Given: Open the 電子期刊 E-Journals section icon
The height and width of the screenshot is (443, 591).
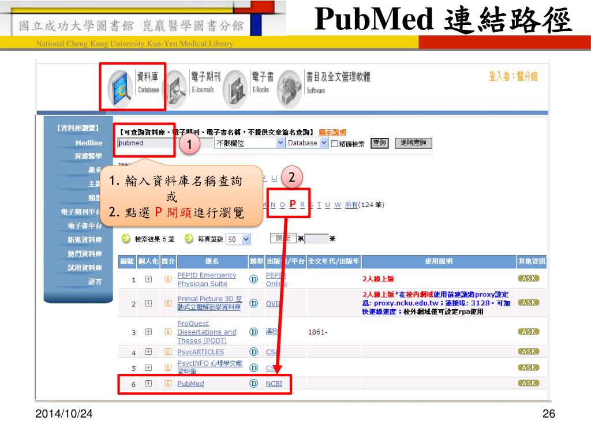Looking at the screenshot, I should (177, 89).
